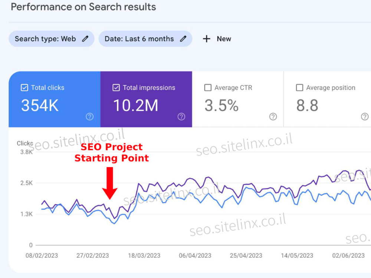Click the 2.5K axis label

tap(26, 183)
